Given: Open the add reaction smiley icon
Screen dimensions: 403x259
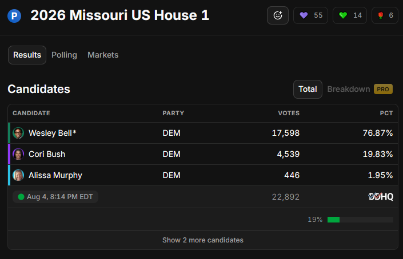Looking at the screenshot, I should point(278,15).
